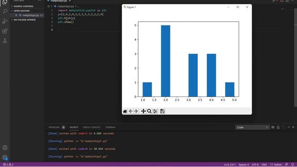Activate the Pan axes tool
Screen dimensions: 297x167
point(143,111)
